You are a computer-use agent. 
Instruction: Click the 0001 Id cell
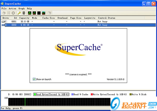(14, 21)
